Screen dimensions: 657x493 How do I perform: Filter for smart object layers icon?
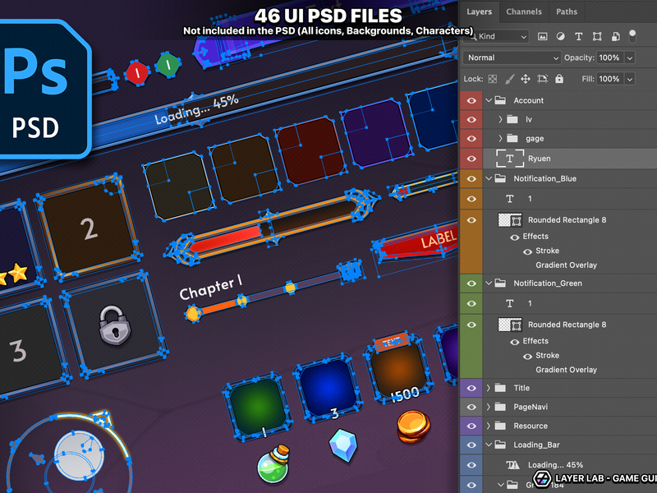pos(615,36)
